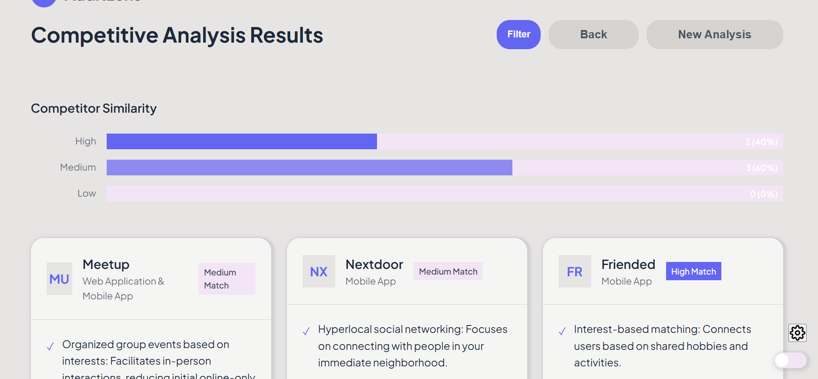Click the Low similarity bar
Viewport: 818px width, 379px height.
click(444, 194)
